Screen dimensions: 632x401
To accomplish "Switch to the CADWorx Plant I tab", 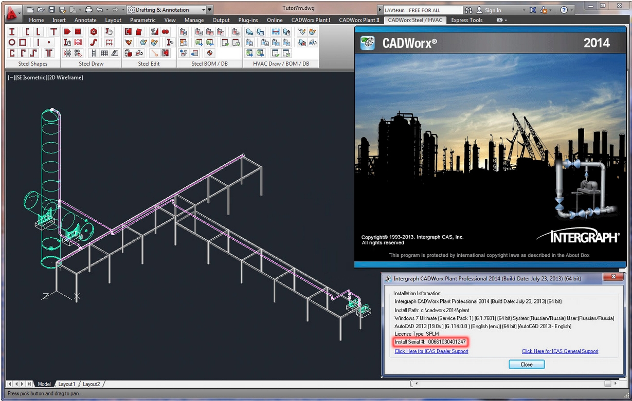I will tap(311, 20).
